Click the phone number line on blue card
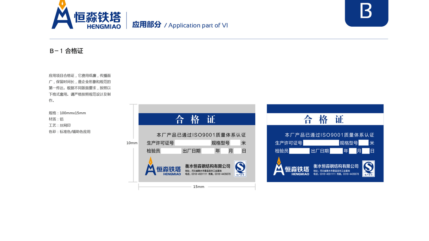Screen dimensions: 429x241 pos(336,174)
